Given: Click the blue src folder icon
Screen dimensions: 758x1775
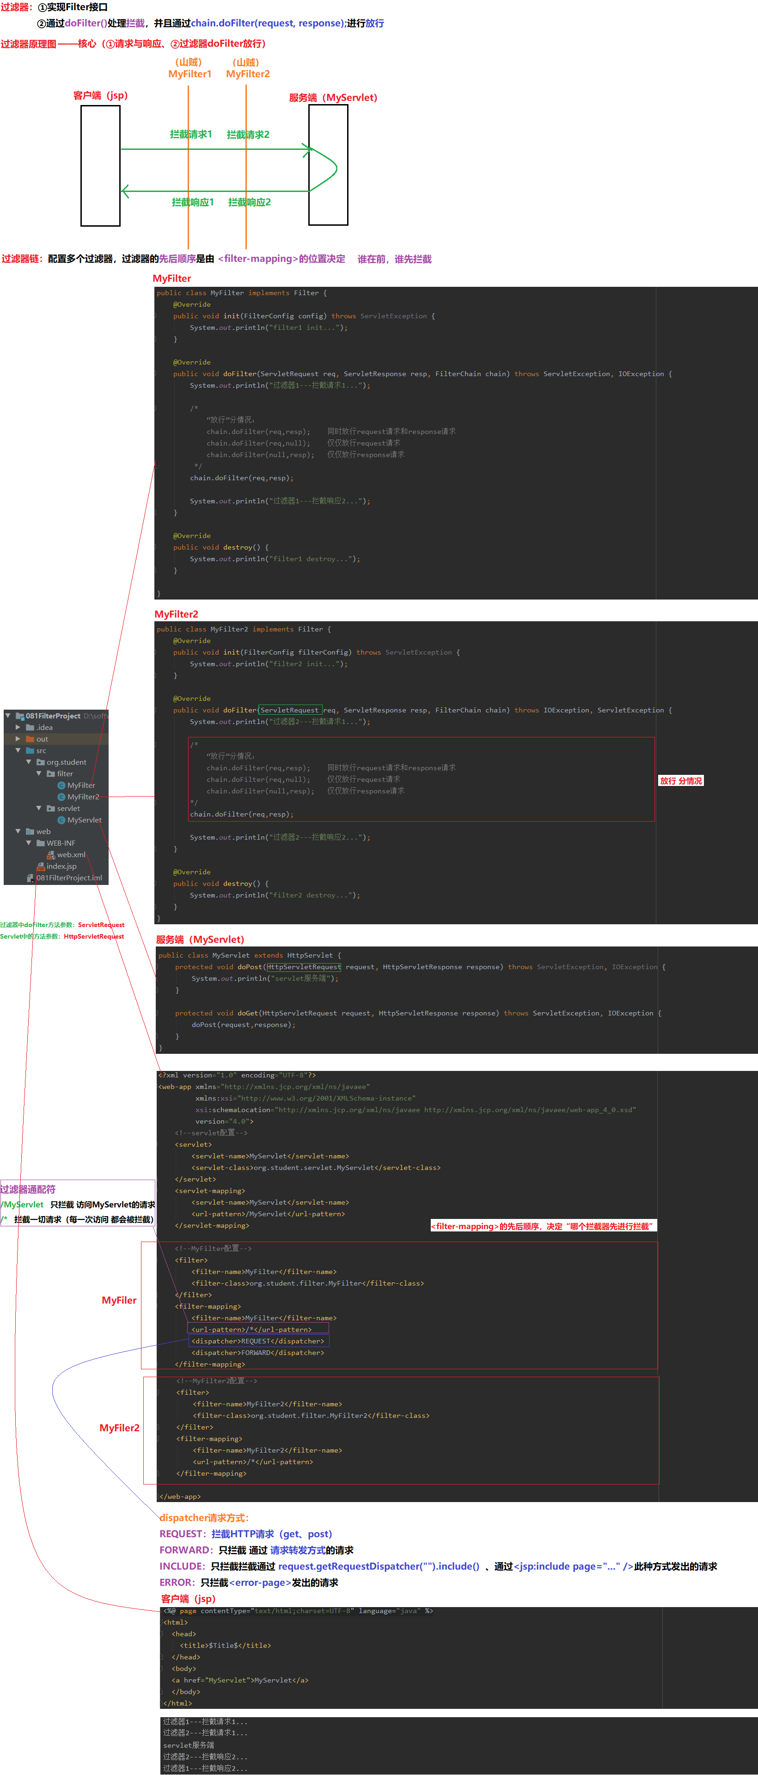Looking at the screenshot, I should tap(31, 750).
